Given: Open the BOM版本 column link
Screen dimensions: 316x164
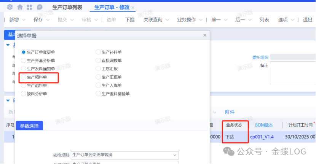Looking at the screenshot, I should click(264, 125).
